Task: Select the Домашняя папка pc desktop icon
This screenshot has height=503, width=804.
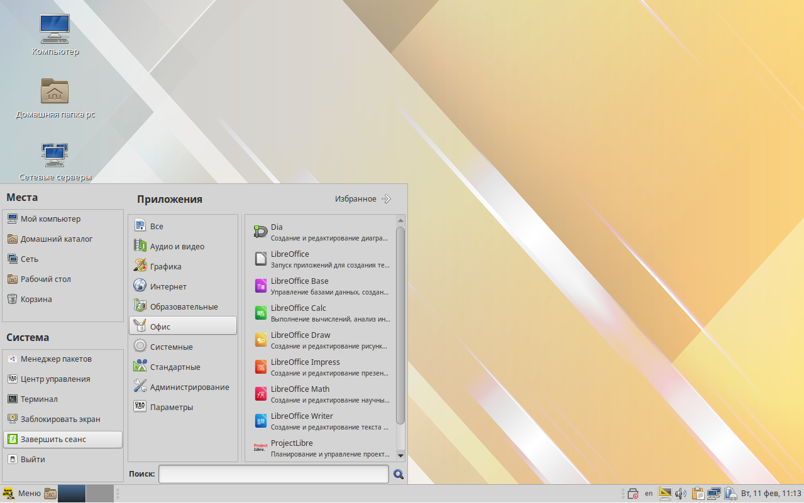Action: tap(55, 98)
